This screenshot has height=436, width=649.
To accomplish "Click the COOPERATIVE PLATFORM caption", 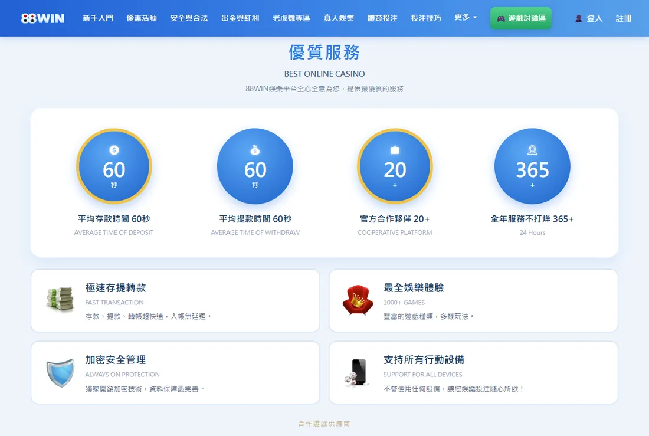I will [x=395, y=232].
